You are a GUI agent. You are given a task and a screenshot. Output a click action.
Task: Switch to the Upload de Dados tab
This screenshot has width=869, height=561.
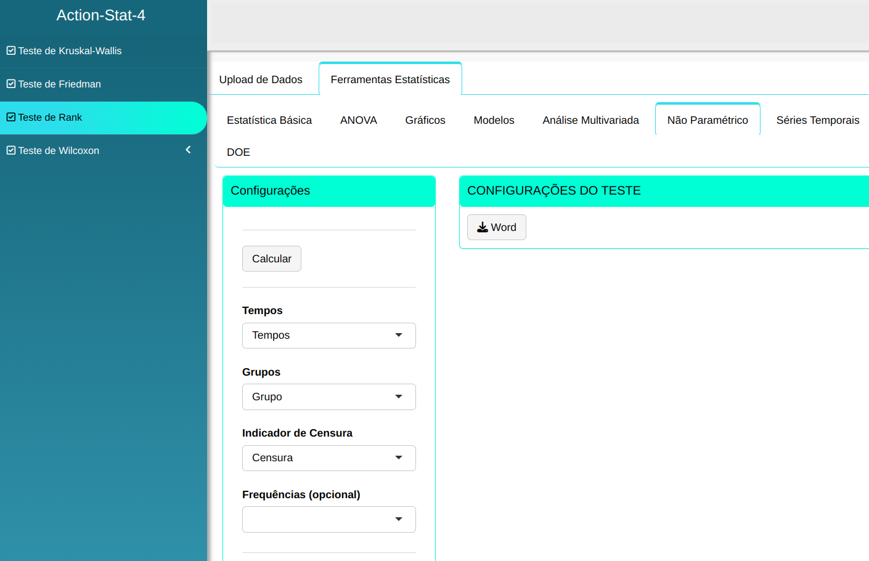(x=261, y=79)
